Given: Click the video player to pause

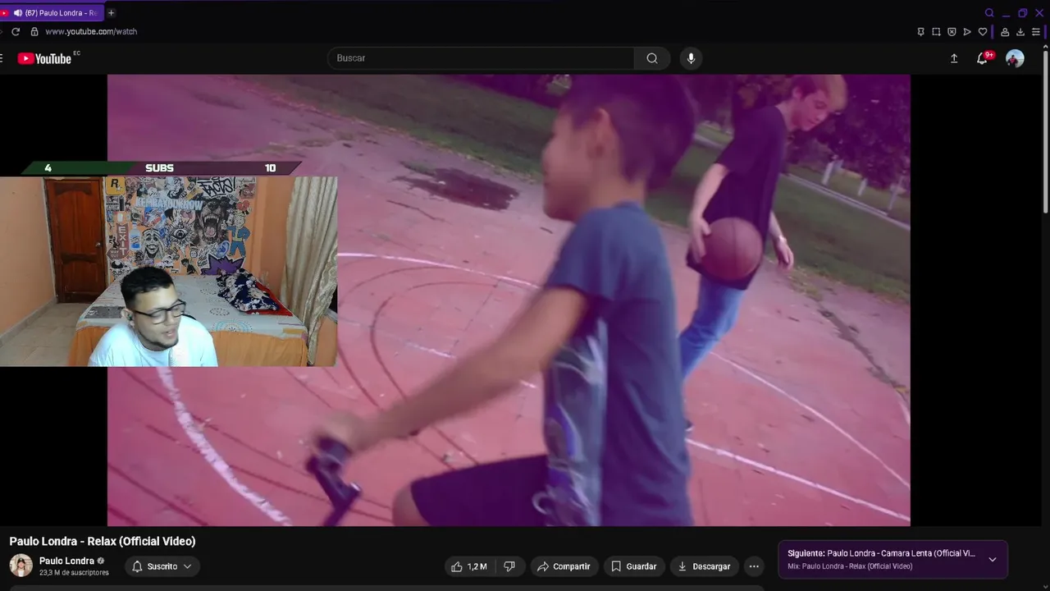Looking at the screenshot, I should pos(509,300).
